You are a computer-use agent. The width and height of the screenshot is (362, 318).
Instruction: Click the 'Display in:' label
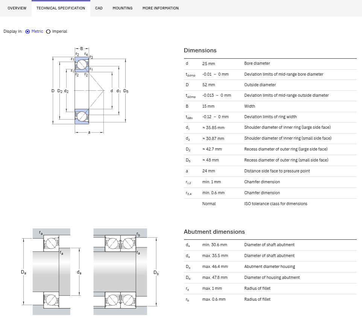[13, 31]
